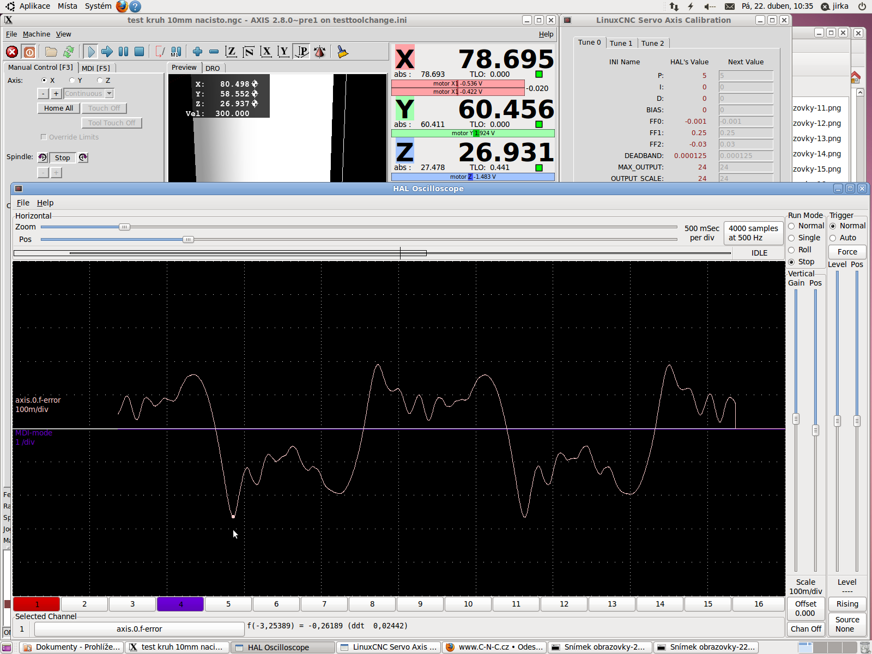Open a G-code file via folder icon
872x654 pixels.
point(51,52)
